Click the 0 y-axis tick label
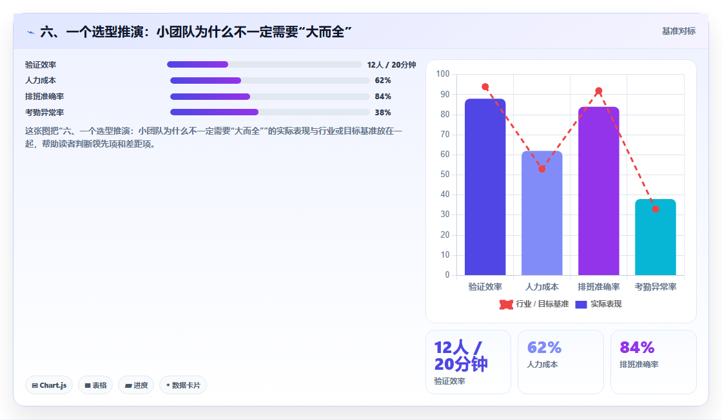Screen dimensions: 722x420 click(x=447, y=274)
